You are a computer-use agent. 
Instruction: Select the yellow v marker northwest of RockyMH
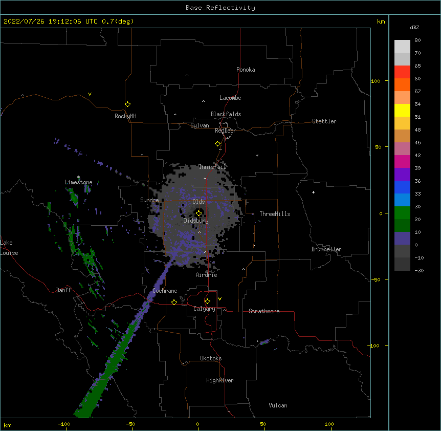(90, 94)
